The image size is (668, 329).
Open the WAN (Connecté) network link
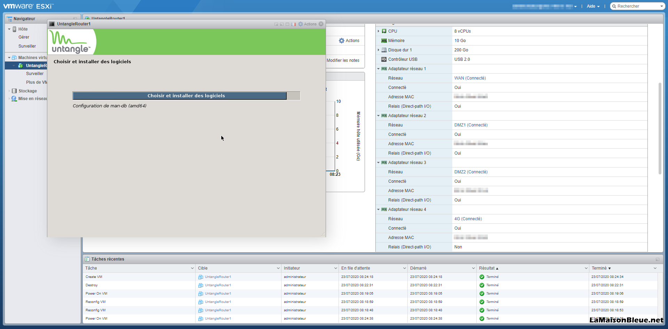[470, 78]
